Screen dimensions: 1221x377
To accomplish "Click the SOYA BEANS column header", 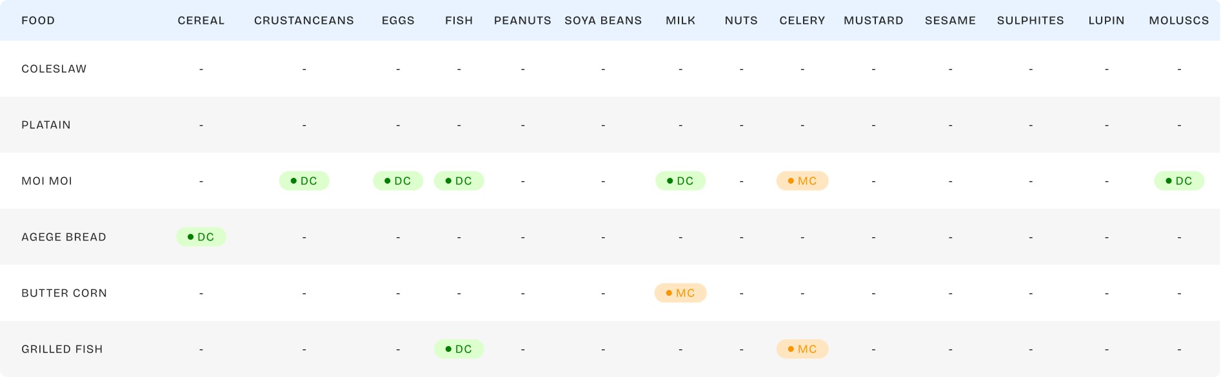I will 603,21.
